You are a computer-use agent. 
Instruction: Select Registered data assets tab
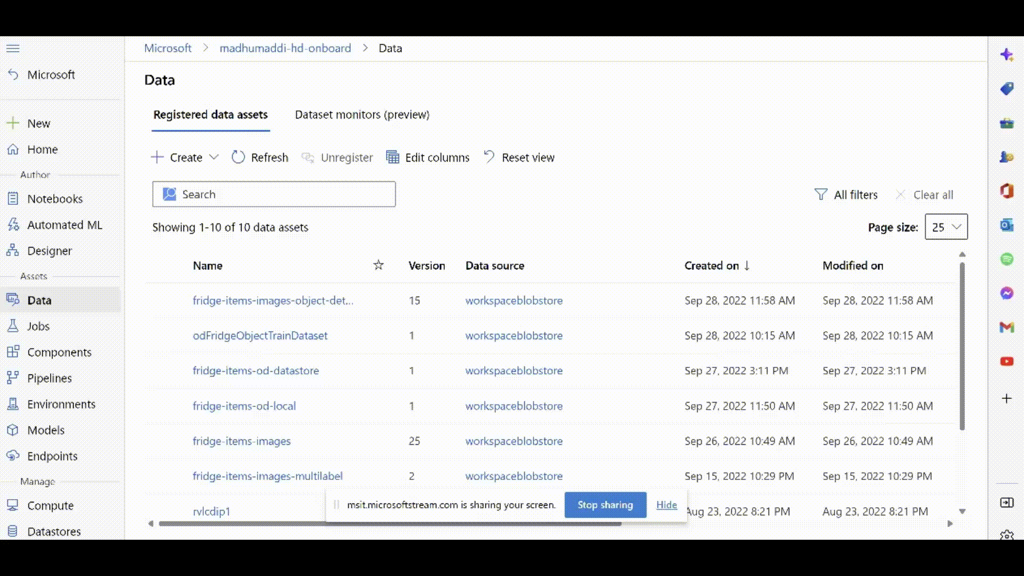(210, 115)
